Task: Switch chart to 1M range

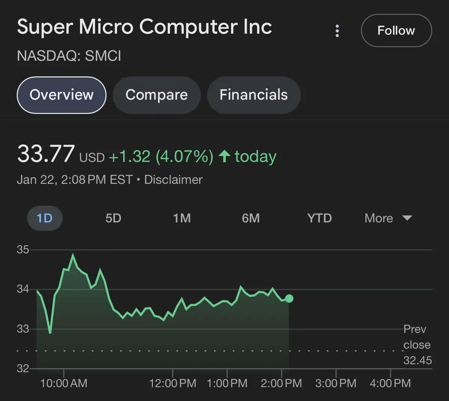Action: point(182,218)
